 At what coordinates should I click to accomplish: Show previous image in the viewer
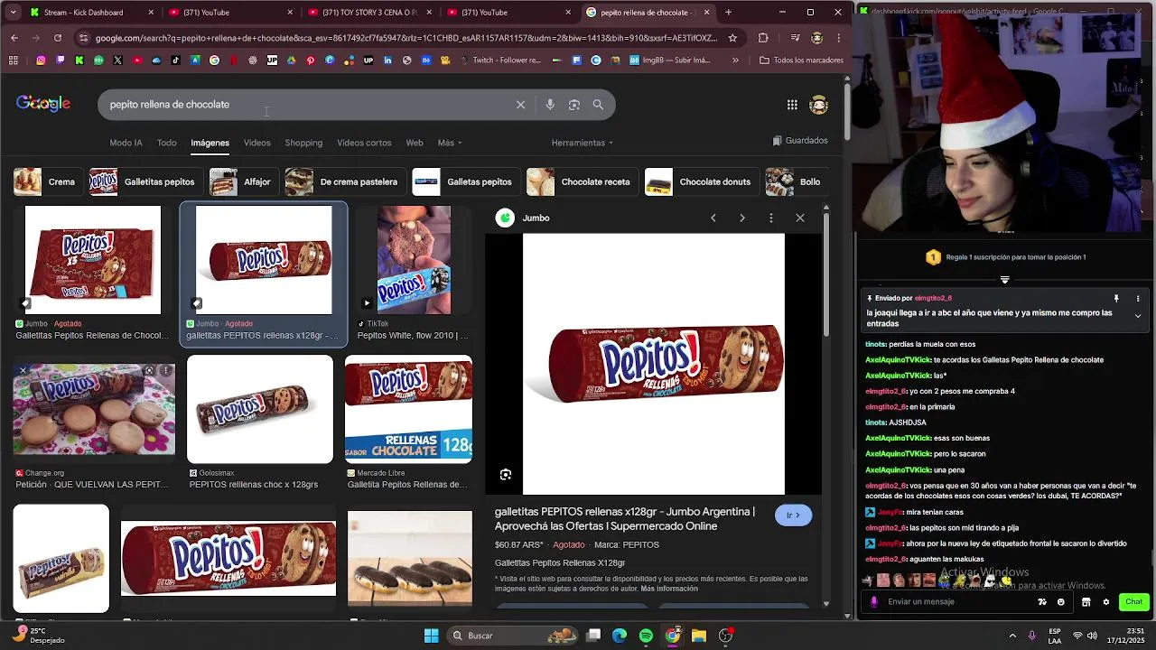point(713,218)
